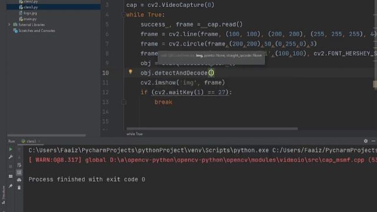
Task: Click the 'while True' breadcrumb
Action: pos(134,134)
